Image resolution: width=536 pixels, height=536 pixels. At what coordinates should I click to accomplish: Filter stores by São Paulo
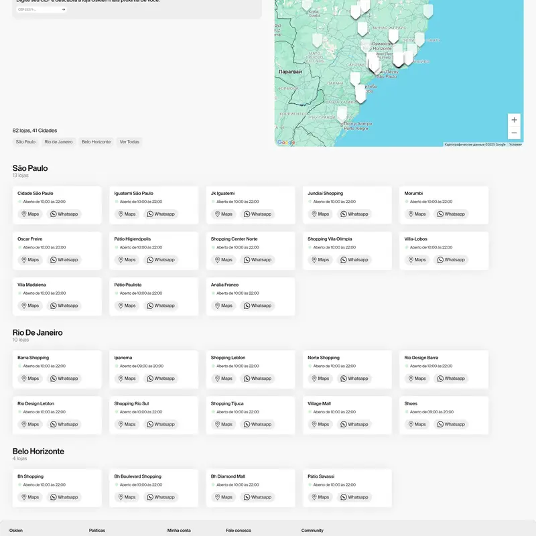click(25, 142)
